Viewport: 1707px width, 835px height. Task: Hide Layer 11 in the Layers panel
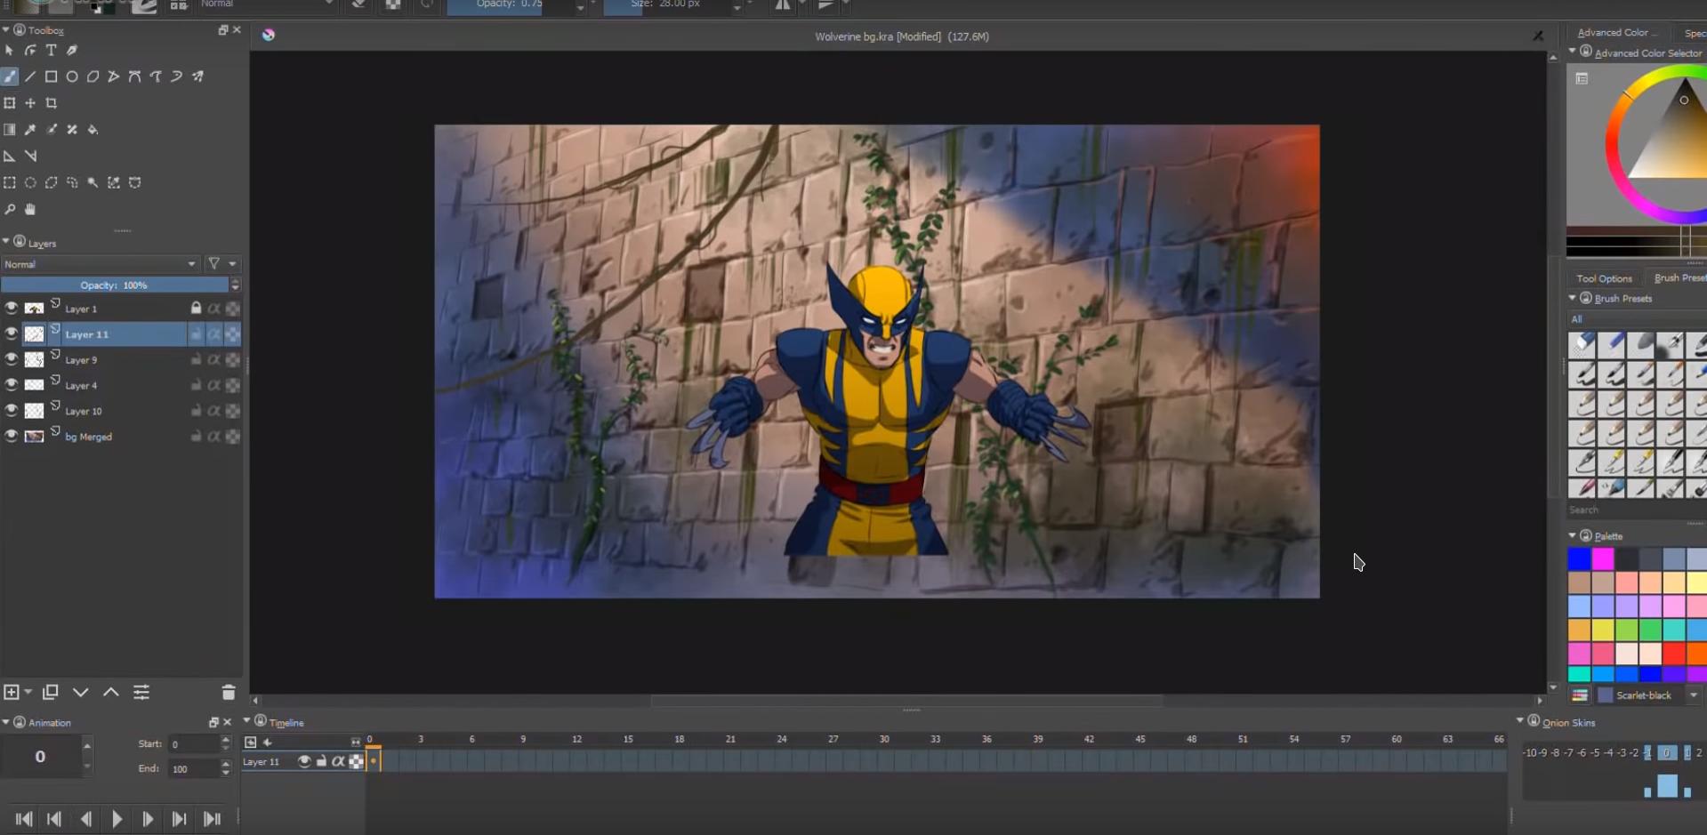click(x=11, y=334)
